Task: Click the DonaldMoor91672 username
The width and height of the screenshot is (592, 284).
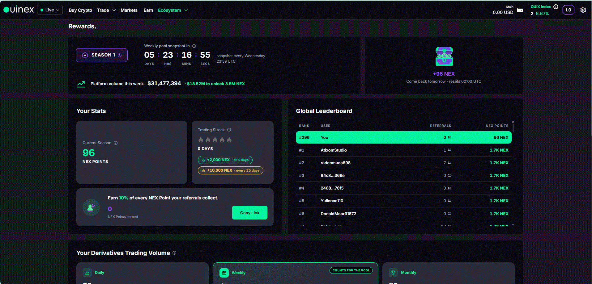Action: coord(338,214)
